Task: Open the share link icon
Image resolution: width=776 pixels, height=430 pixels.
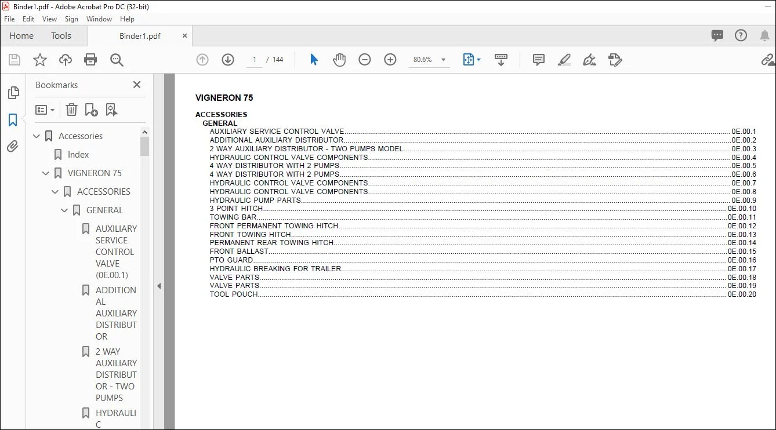Action: click(x=768, y=60)
